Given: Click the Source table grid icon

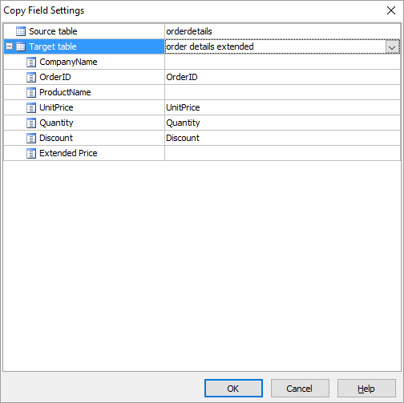Looking at the screenshot, I should (x=21, y=31).
